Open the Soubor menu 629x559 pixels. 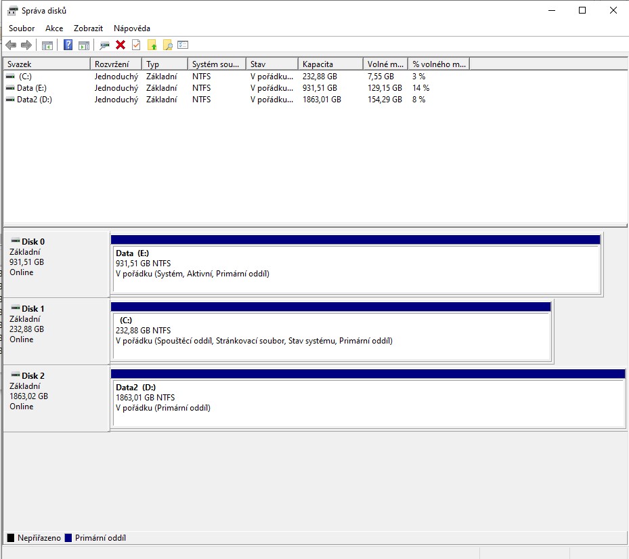click(22, 28)
